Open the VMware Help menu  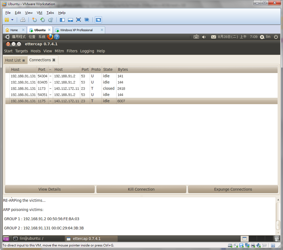point(62,13)
